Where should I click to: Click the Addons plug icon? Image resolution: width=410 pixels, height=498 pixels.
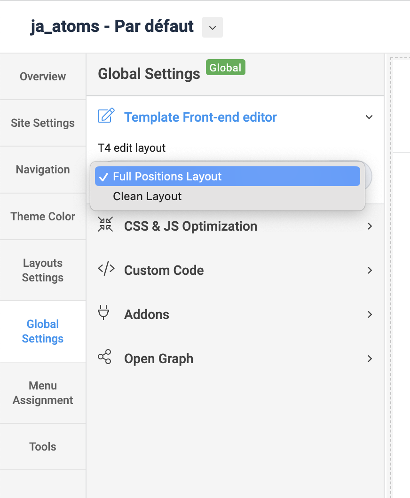point(104,313)
